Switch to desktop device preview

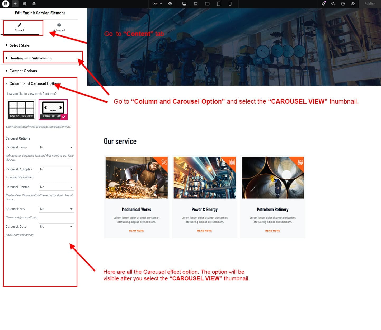pyautogui.click(x=184, y=4)
